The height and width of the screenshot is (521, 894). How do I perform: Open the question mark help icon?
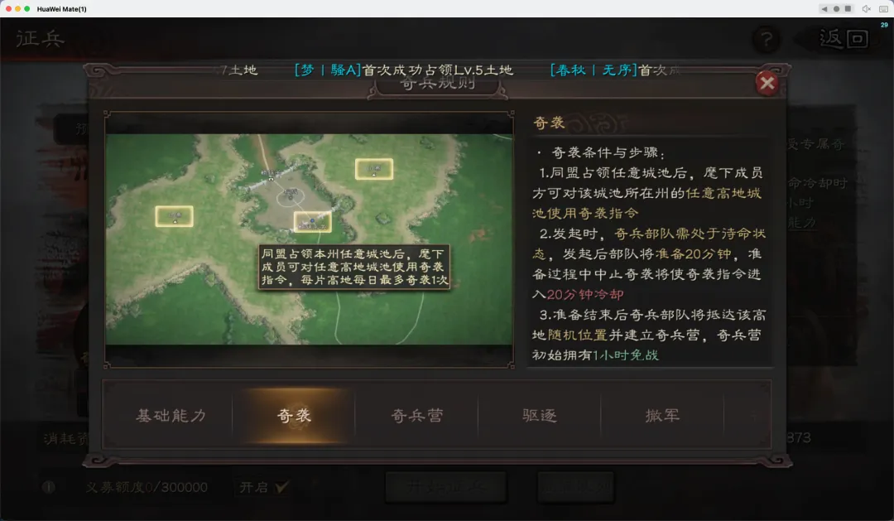[767, 40]
